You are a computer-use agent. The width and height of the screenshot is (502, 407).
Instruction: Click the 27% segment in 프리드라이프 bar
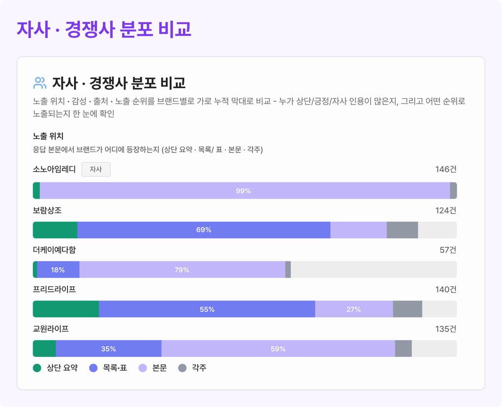pyautogui.click(x=354, y=309)
